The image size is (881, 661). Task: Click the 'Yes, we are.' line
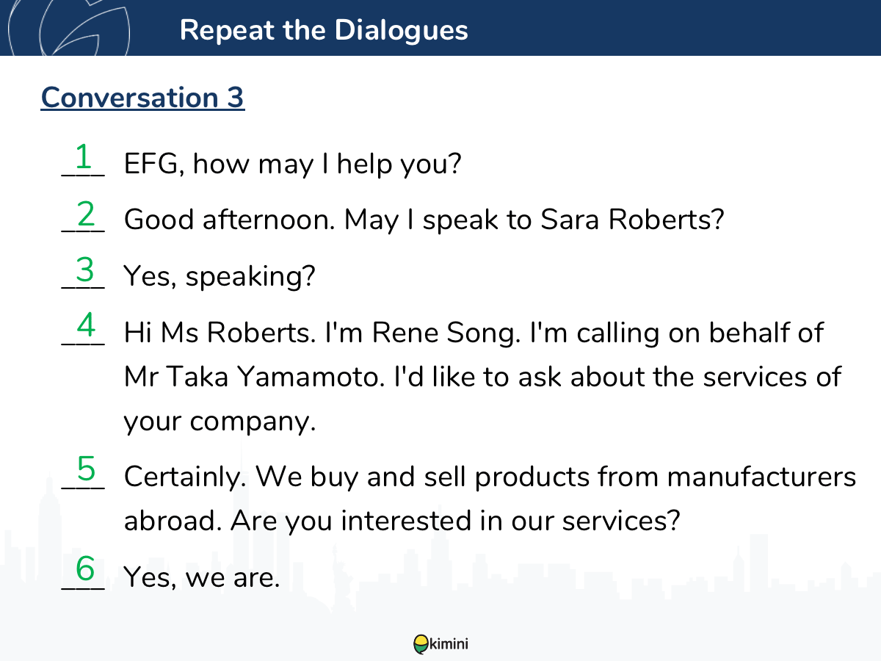point(202,577)
